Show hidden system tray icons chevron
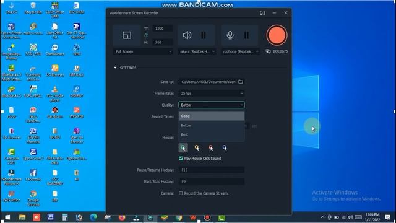 322,217
